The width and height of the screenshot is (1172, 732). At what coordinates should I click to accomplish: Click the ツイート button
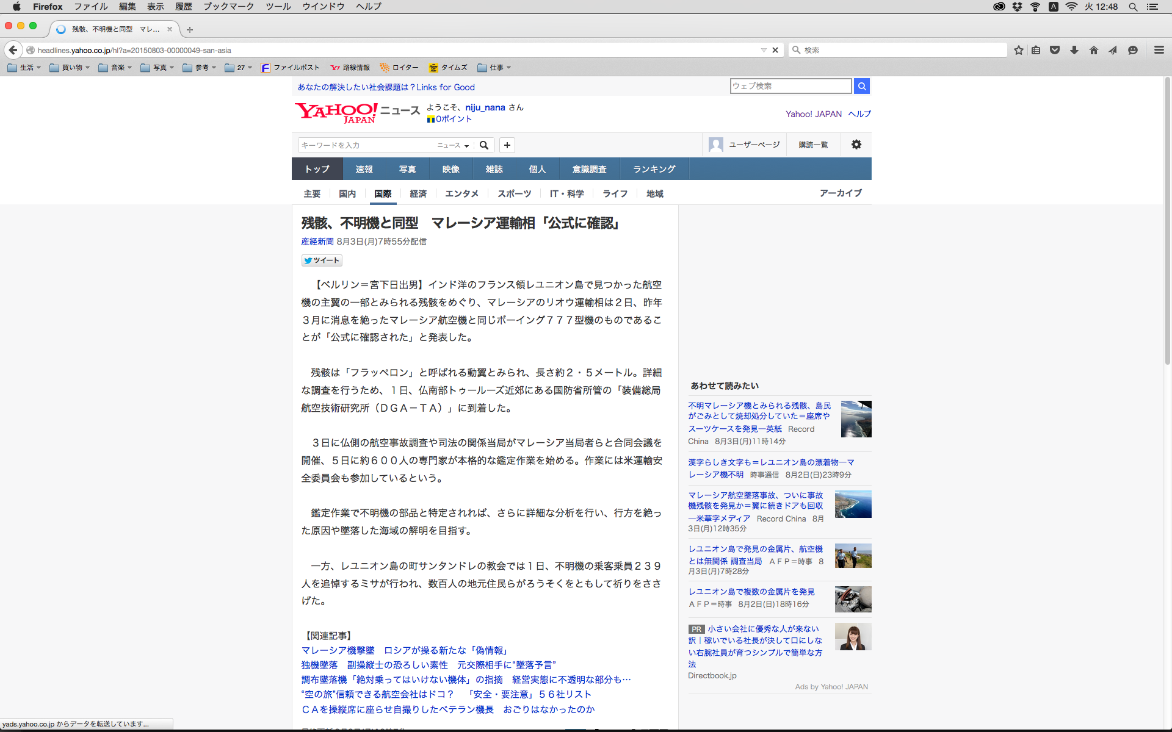pyautogui.click(x=322, y=260)
